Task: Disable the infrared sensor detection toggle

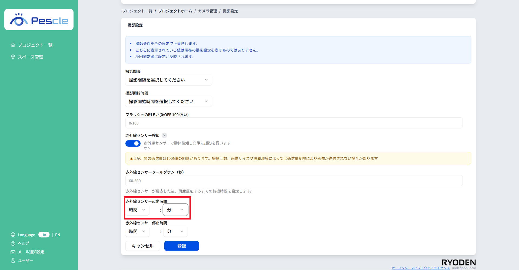Action: pyautogui.click(x=133, y=143)
